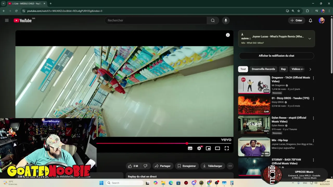Open Microsoft Edge from the taskbar

[171, 183]
